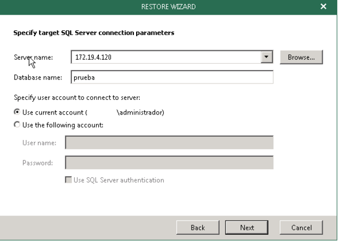The height and width of the screenshot is (241, 339).
Task: Click the User name label
Action: pos(39,143)
